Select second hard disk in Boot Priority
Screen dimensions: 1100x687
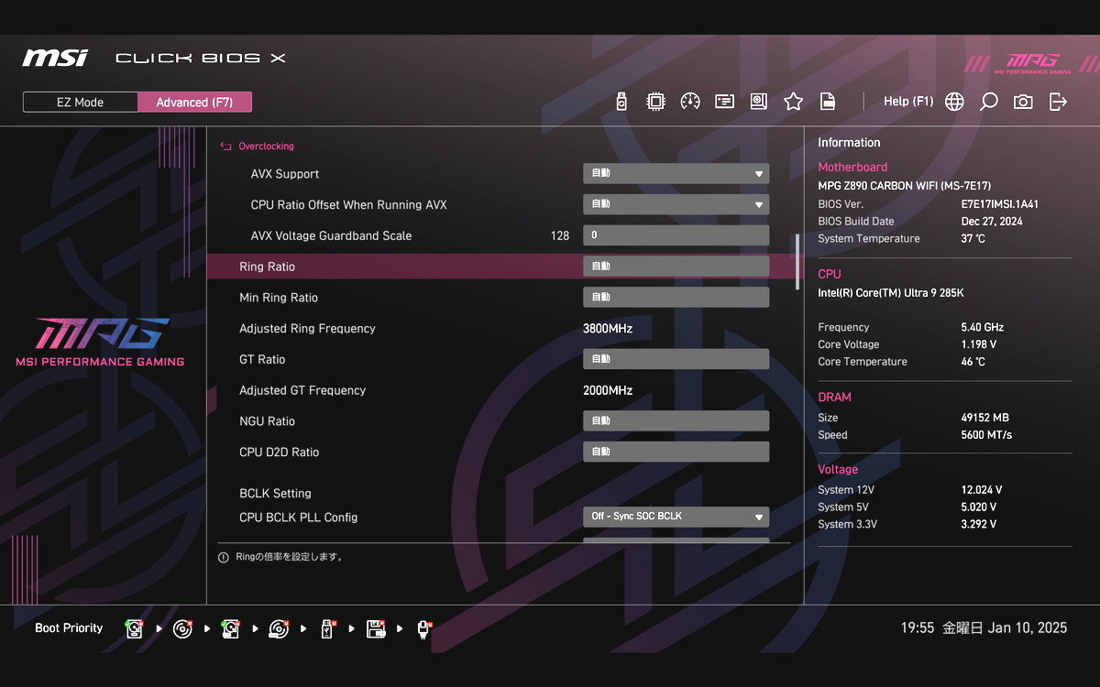[231, 628]
